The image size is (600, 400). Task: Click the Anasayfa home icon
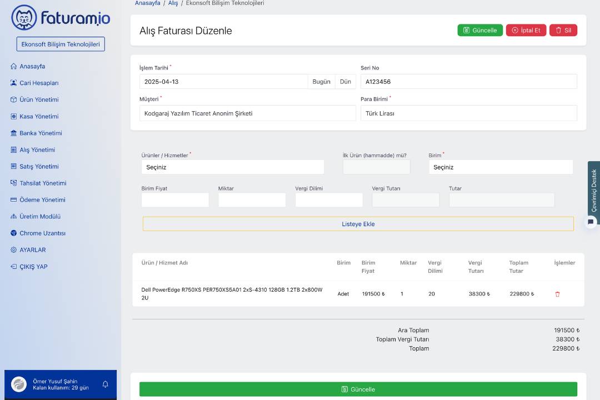click(13, 66)
